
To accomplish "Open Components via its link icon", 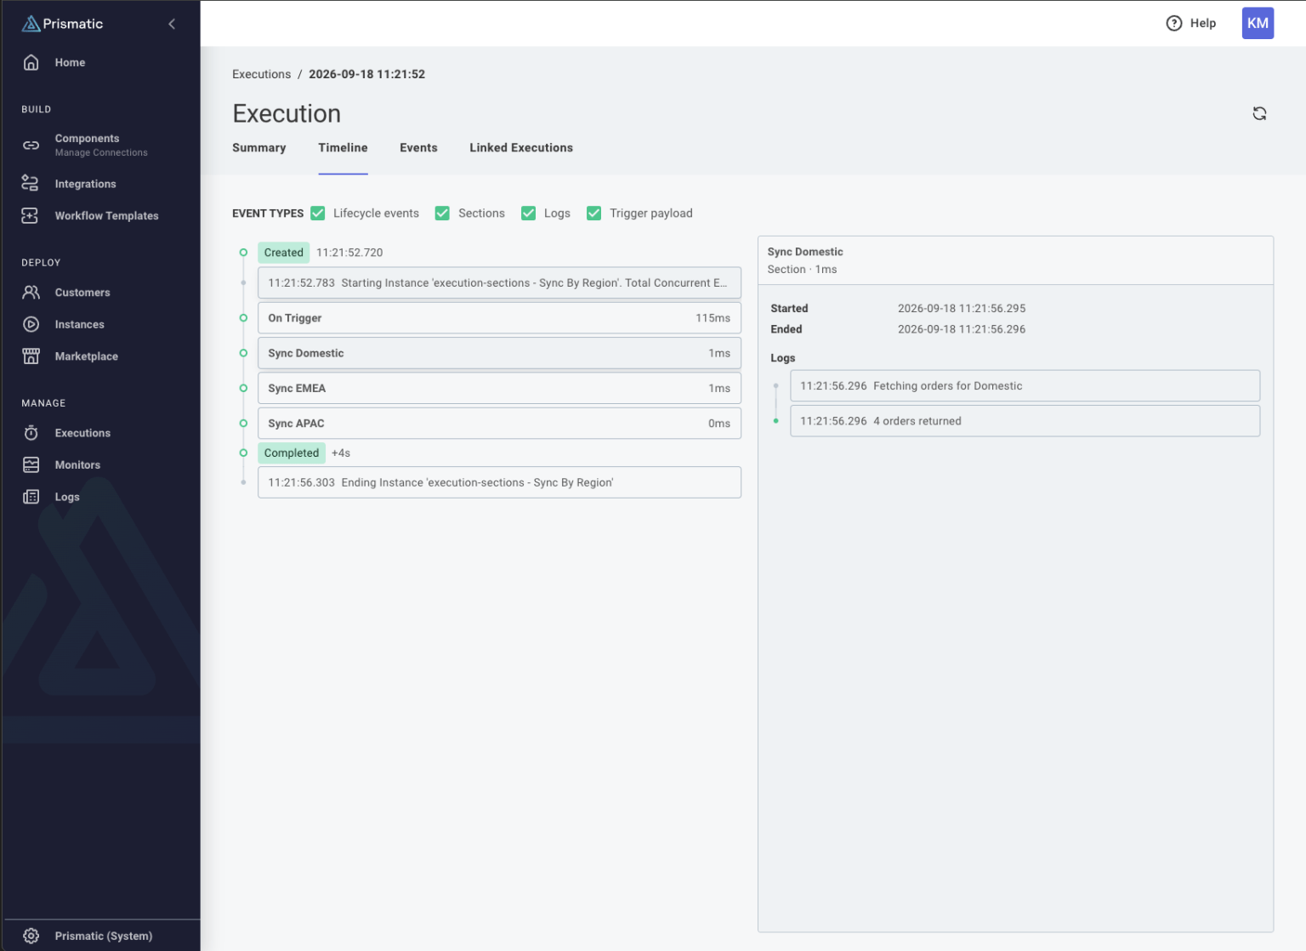I will [31, 145].
